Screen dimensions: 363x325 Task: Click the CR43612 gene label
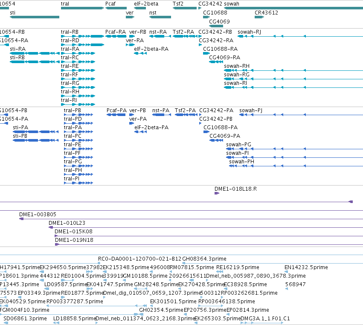[x=266, y=12]
